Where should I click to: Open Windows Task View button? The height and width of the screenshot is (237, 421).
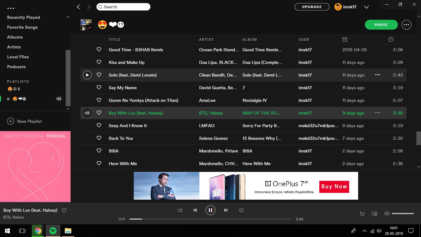22,231
